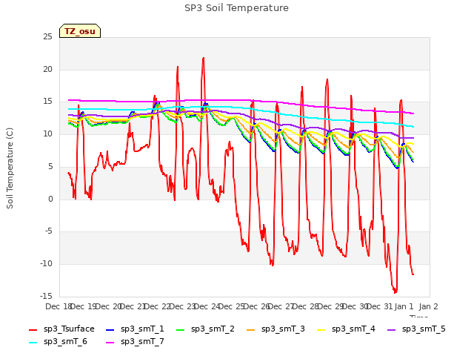Click the sp3_smT_7 legend label

pos(142,341)
